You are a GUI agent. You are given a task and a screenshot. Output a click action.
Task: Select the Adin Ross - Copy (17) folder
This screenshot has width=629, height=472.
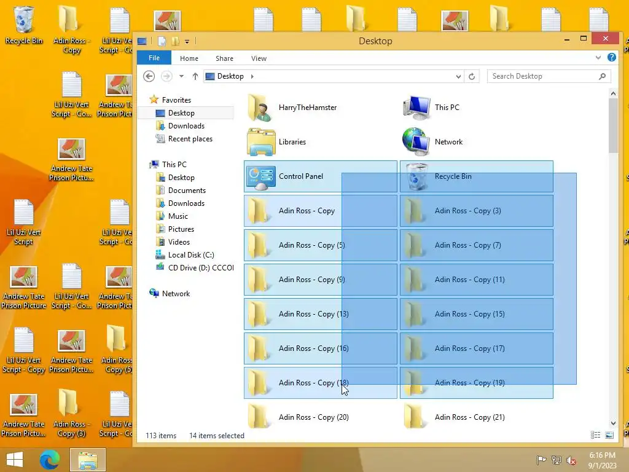coord(476,349)
